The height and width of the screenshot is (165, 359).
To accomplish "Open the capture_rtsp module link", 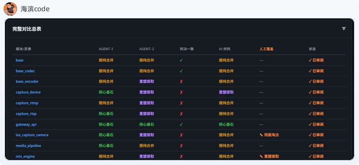I will pyautogui.click(x=26, y=114).
